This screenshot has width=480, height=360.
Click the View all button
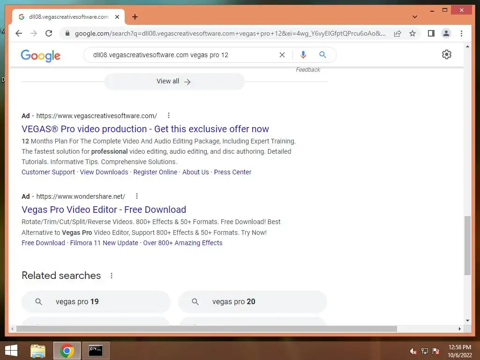point(174,82)
